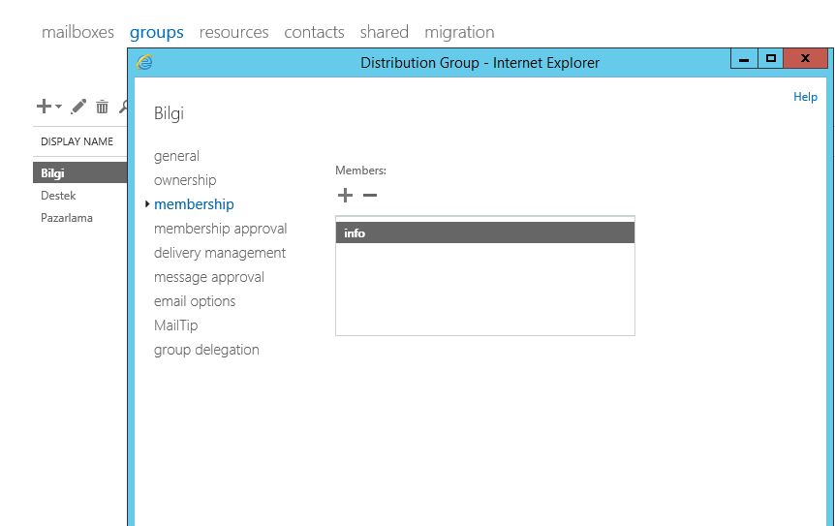Click the edit pencil icon
835x526 pixels.
[79, 107]
